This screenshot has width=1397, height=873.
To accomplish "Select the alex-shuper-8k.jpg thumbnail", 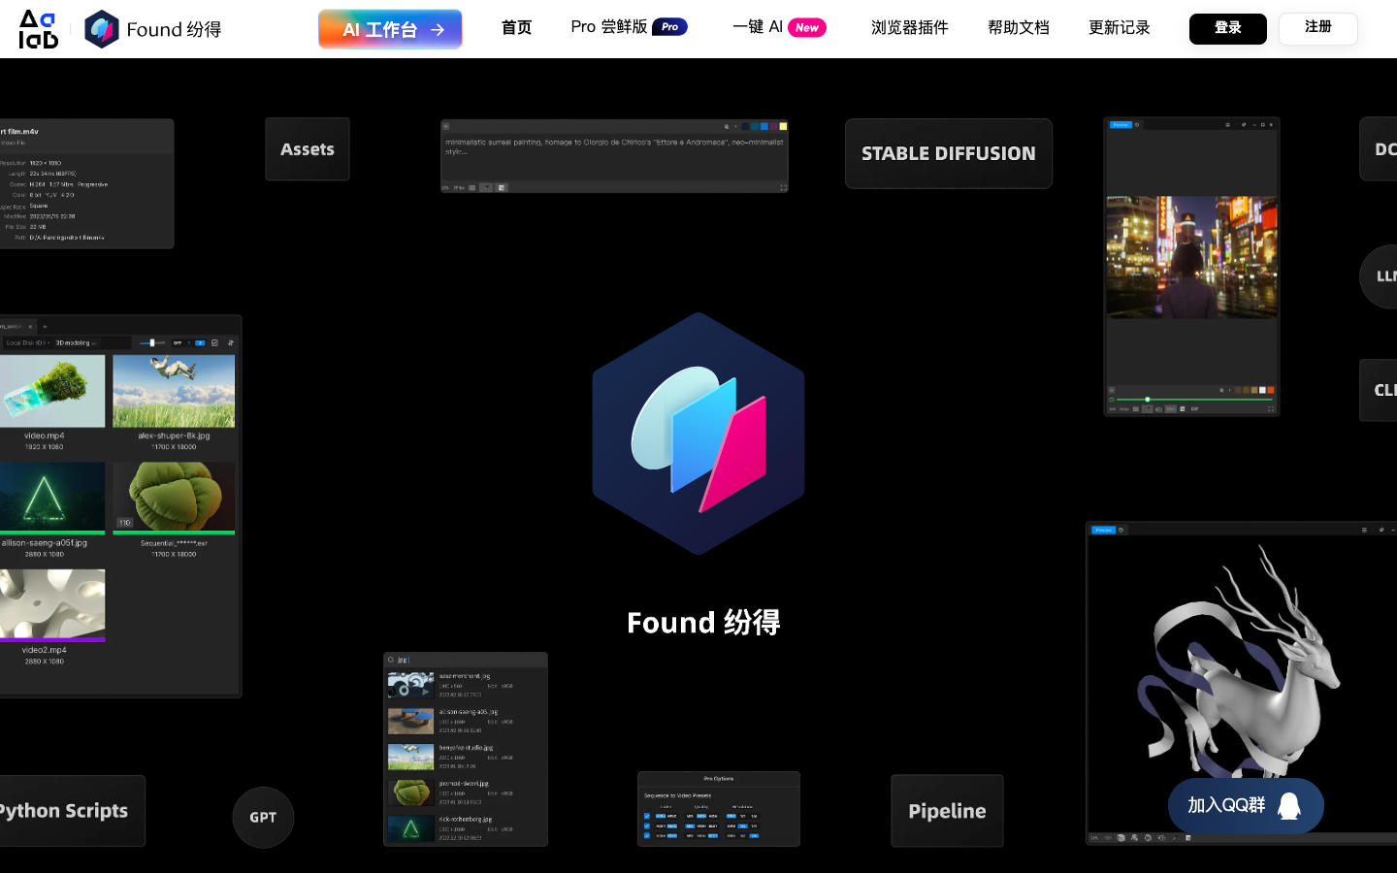I will pyautogui.click(x=174, y=392).
